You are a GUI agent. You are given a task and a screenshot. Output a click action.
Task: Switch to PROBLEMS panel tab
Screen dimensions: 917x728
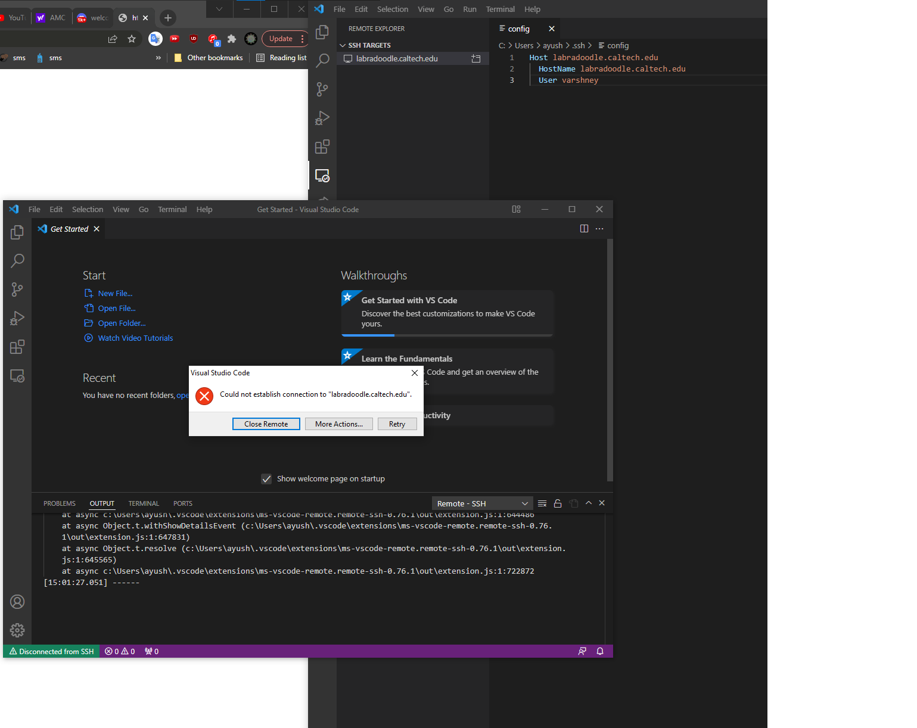tap(60, 503)
